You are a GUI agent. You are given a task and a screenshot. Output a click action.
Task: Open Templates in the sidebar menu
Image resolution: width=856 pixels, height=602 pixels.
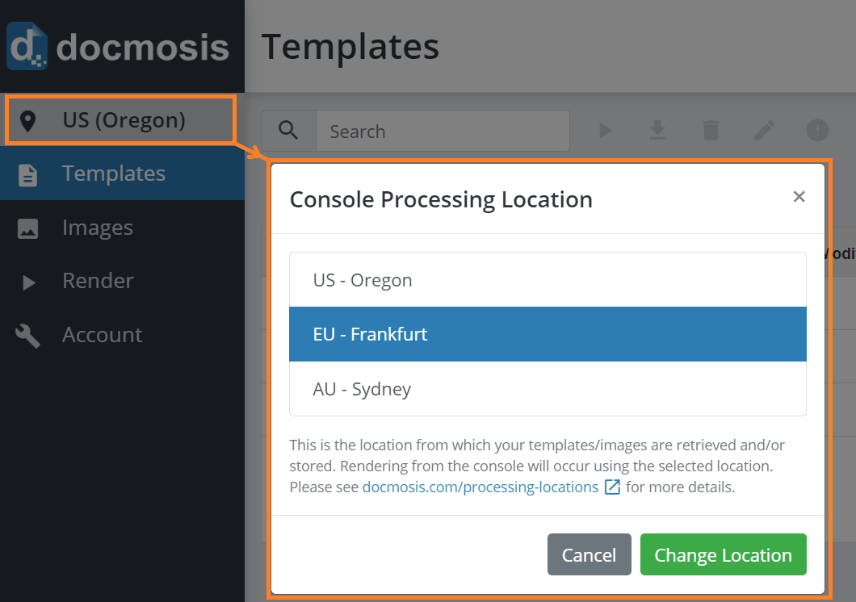coord(122,173)
